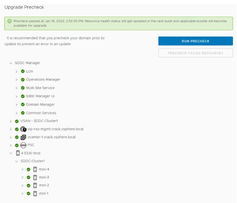
Task: Click the green status check beside Lcm
Action: (x=23, y=71)
